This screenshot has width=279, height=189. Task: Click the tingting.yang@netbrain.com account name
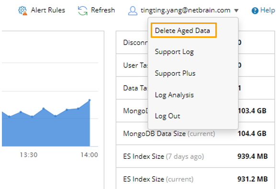[185, 11]
